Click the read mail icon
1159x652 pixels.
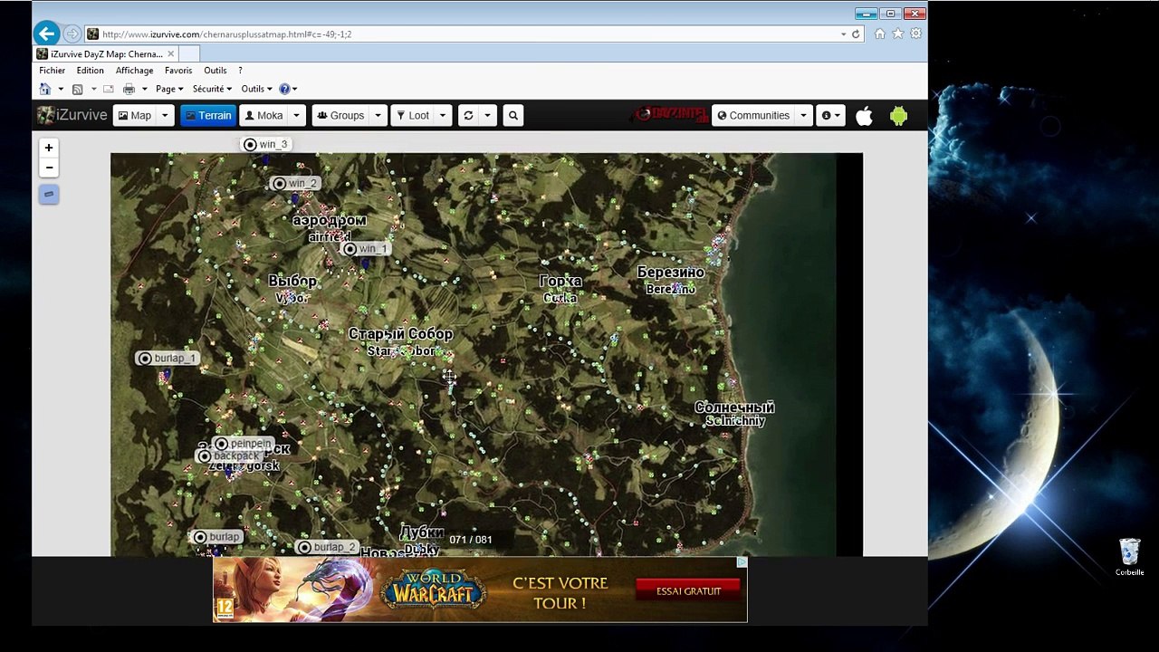coord(109,89)
